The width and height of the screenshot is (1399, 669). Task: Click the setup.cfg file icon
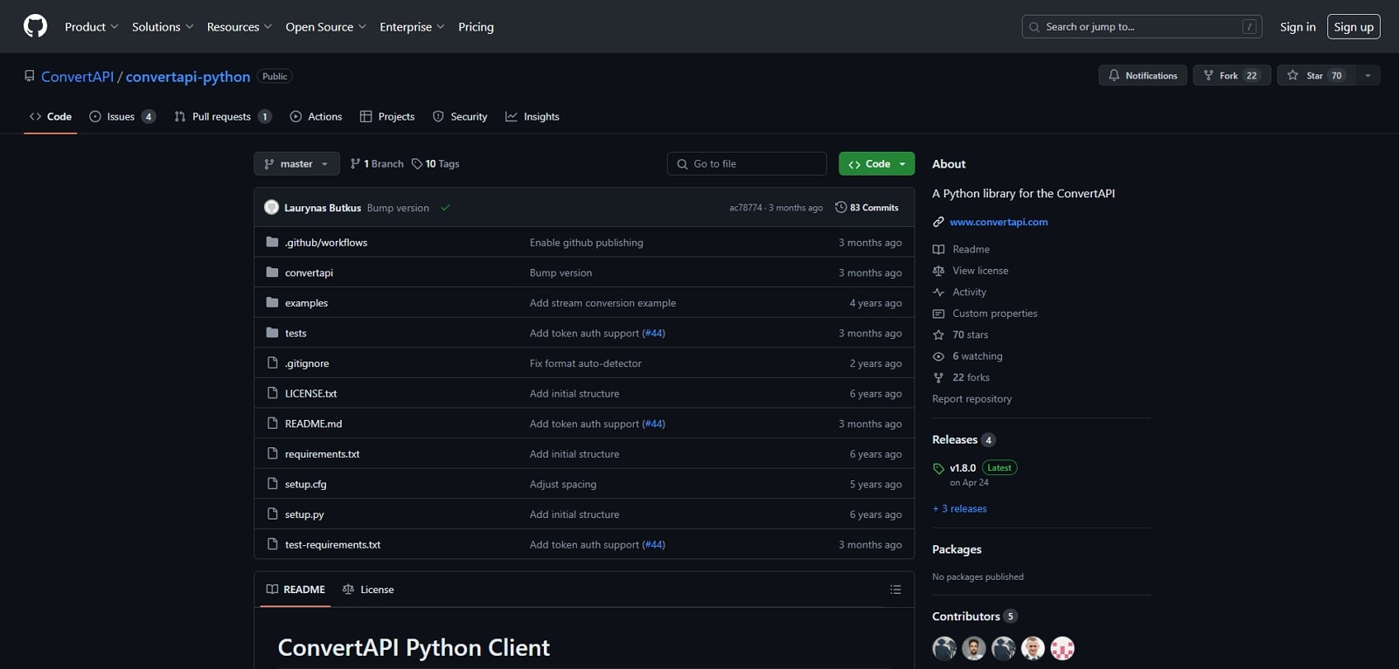[272, 484]
